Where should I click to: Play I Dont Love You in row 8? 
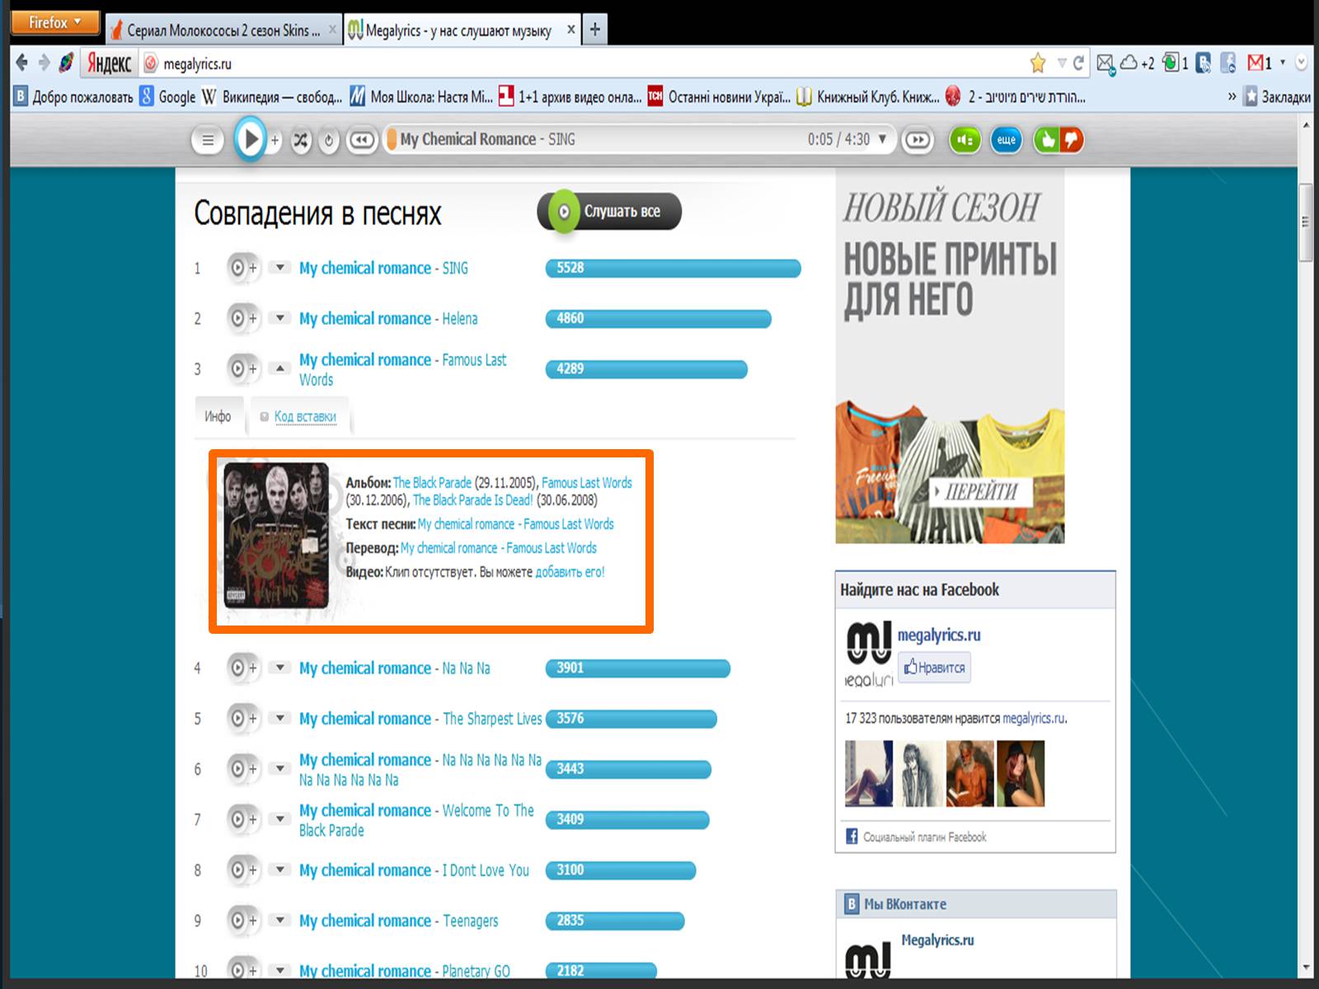pyautogui.click(x=237, y=869)
